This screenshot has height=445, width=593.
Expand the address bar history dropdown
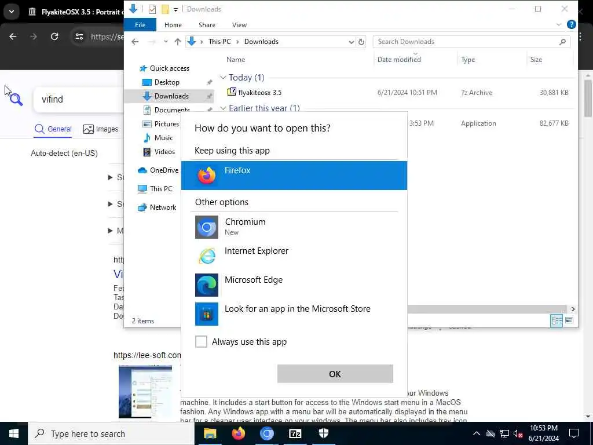pos(351,42)
